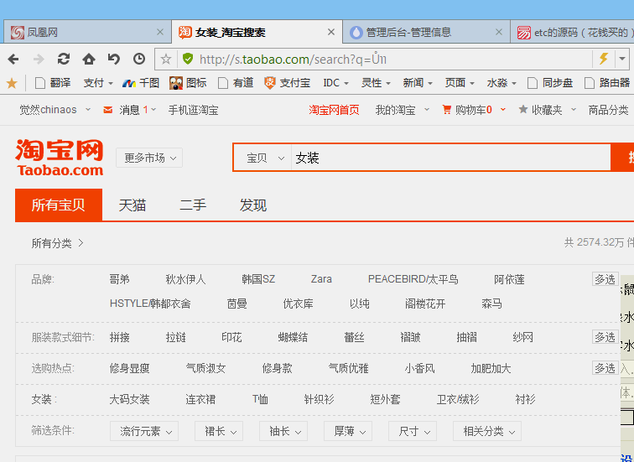The width and height of the screenshot is (634, 462).
Task: Open address bar dropdown arrow
Action: click(622, 59)
